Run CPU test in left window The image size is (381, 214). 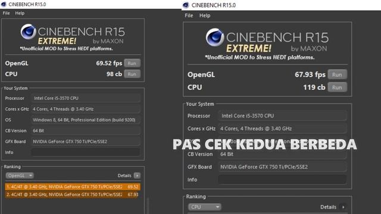(x=132, y=74)
